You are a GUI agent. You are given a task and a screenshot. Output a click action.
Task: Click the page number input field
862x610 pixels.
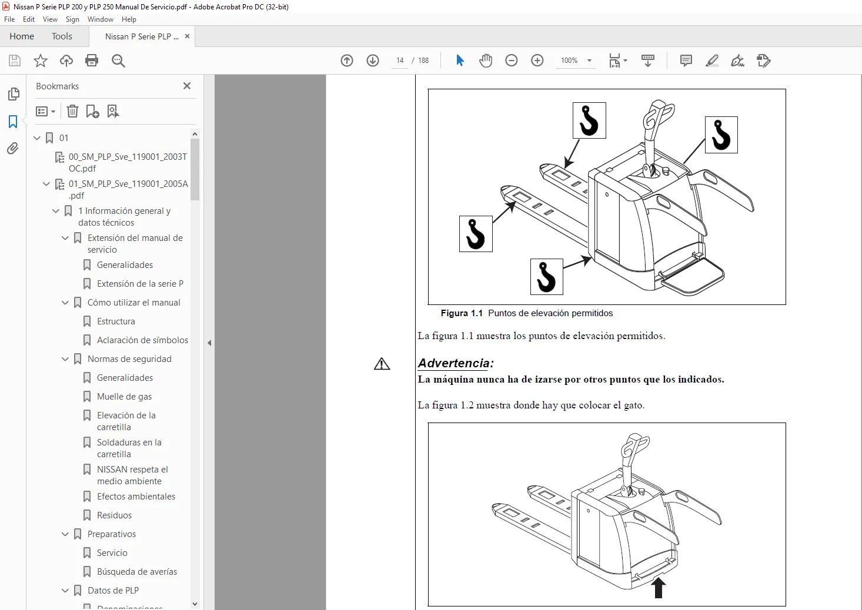click(400, 61)
